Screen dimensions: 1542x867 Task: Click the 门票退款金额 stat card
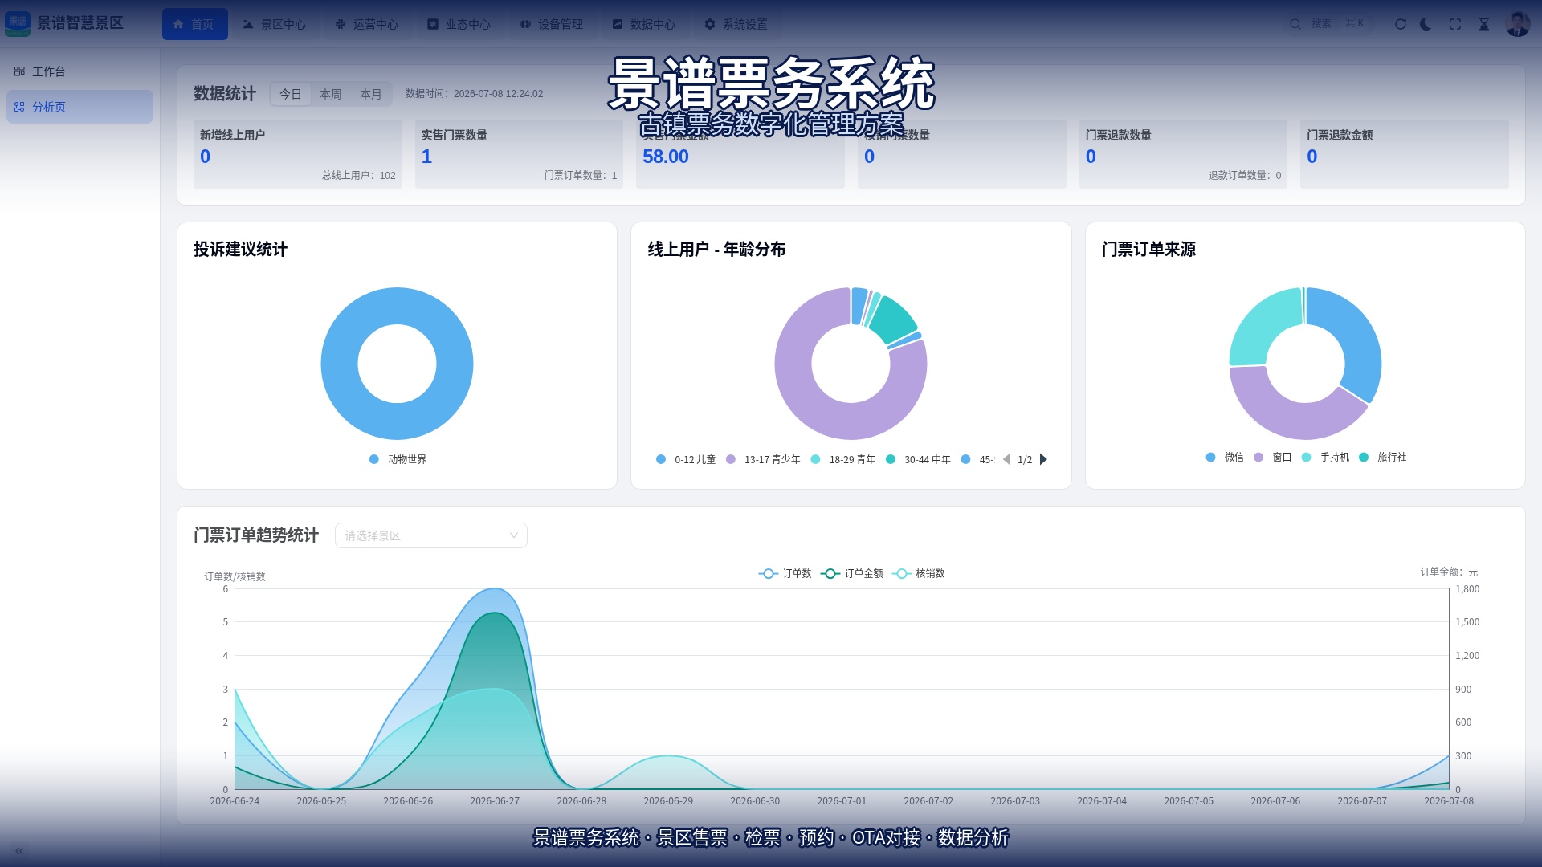pyautogui.click(x=1405, y=154)
